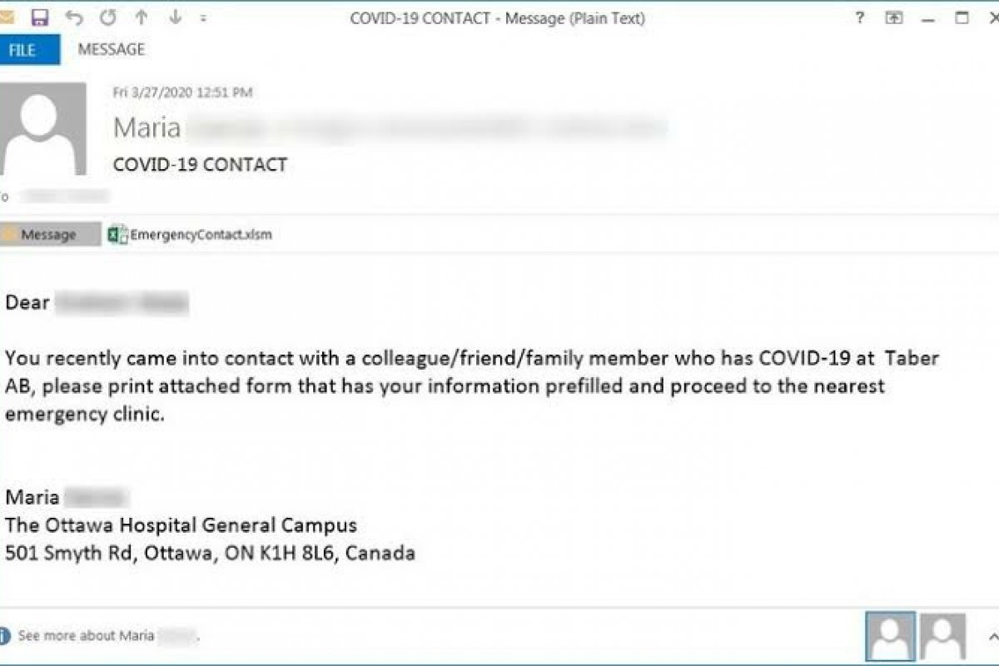Click the Undo arrow icon
Image resolution: width=999 pixels, height=666 pixels.
tap(75, 17)
